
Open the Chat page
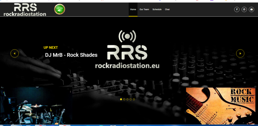167,10
